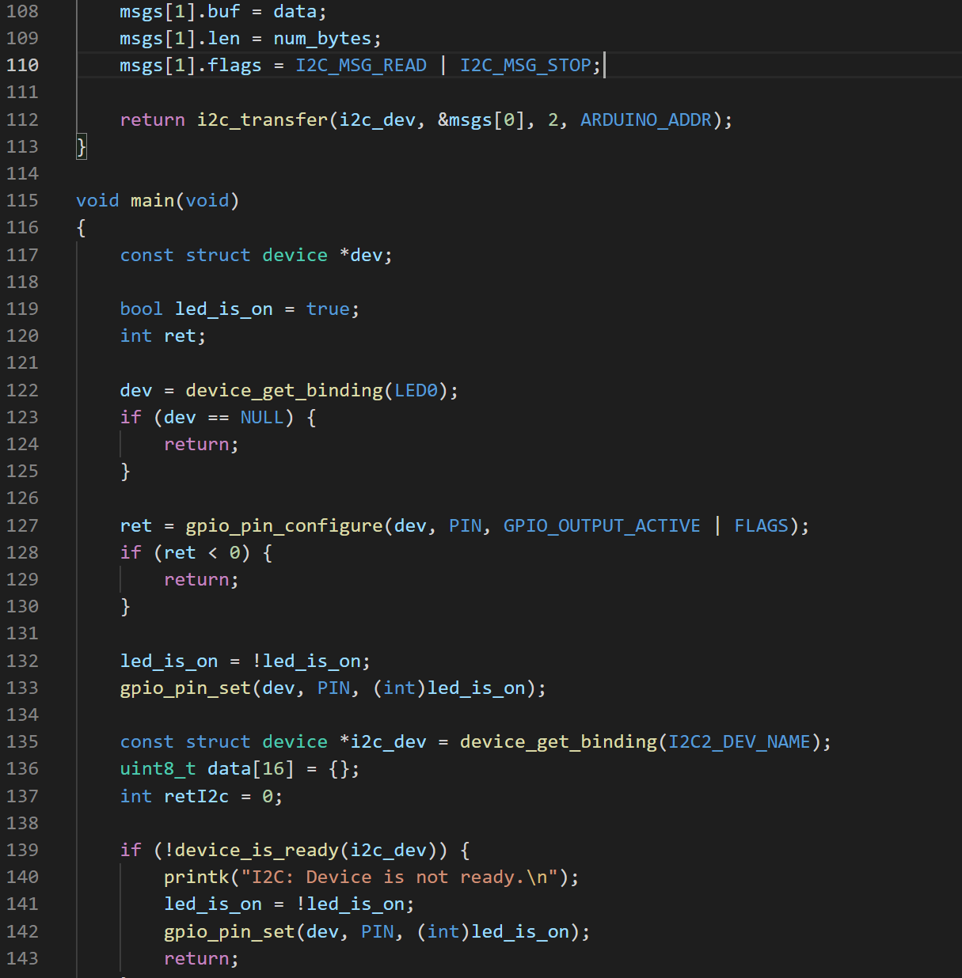Click the 'true' value on line 119
962x978 pixels.
(x=328, y=309)
